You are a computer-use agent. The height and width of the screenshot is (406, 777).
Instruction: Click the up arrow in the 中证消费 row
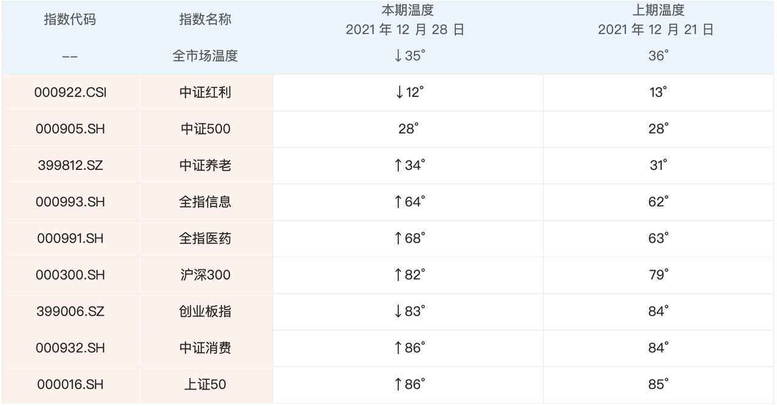point(398,348)
